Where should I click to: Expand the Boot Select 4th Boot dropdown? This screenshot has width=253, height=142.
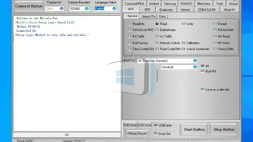tap(195, 61)
